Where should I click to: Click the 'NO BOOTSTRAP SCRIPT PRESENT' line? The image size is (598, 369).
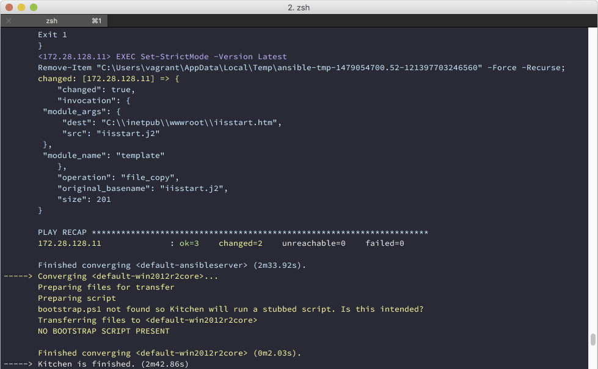103,331
